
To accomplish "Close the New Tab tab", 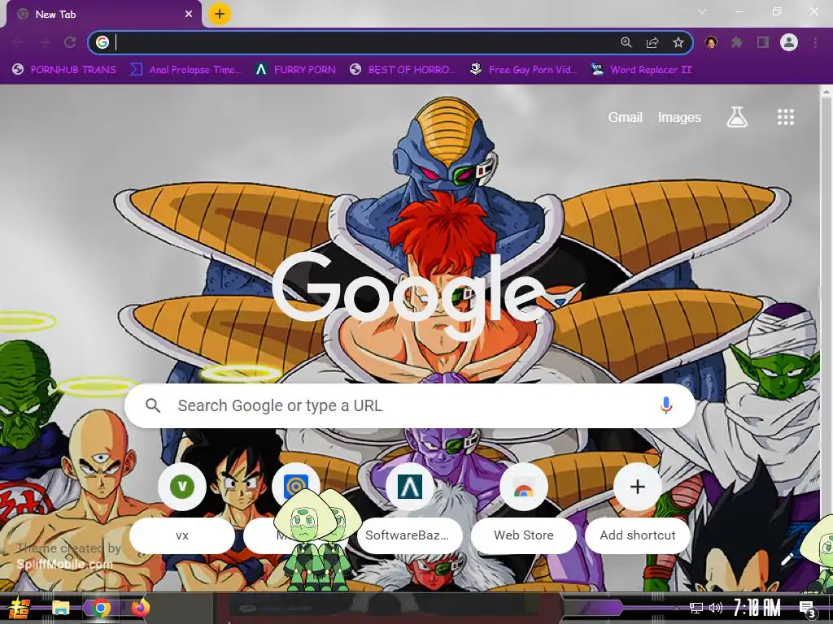I will click(x=189, y=15).
